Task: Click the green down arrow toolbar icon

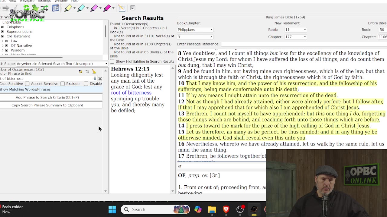Action: (x=35, y=8)
